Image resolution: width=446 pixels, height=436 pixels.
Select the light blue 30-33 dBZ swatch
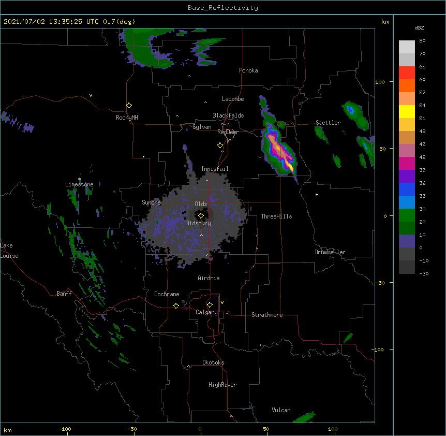[x=407, y=202]
